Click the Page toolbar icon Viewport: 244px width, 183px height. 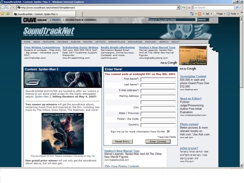(215, 14)
